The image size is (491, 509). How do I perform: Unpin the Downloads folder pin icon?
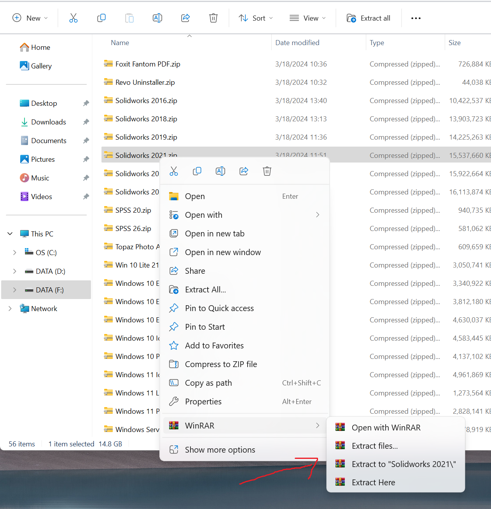pyautogui.click(x=86, y=122)
